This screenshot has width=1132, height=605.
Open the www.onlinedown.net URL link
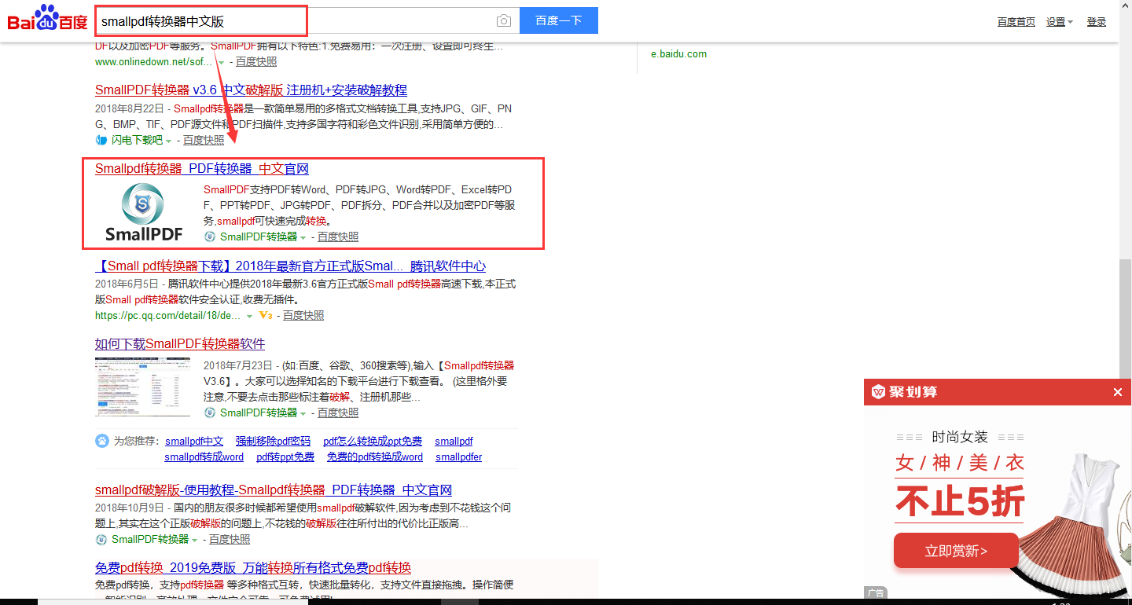(x=154, y=62)
